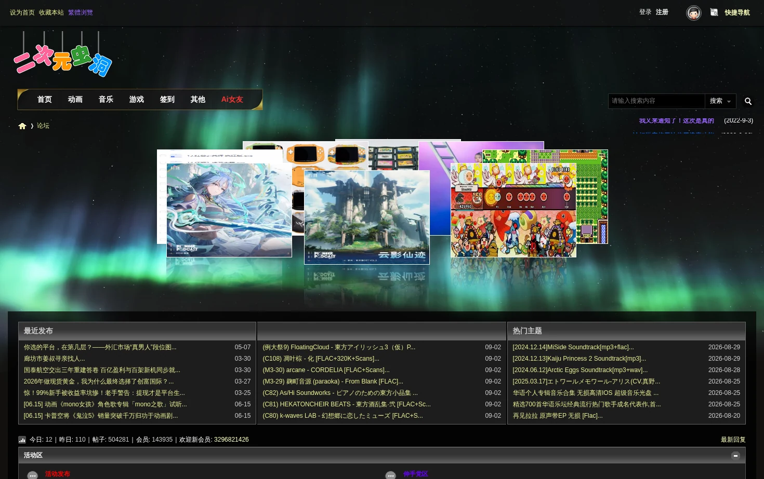Screen dimensions: 764x479
Task: Click the 活动发布 forum bubble icon
Action: pos(32,475)
